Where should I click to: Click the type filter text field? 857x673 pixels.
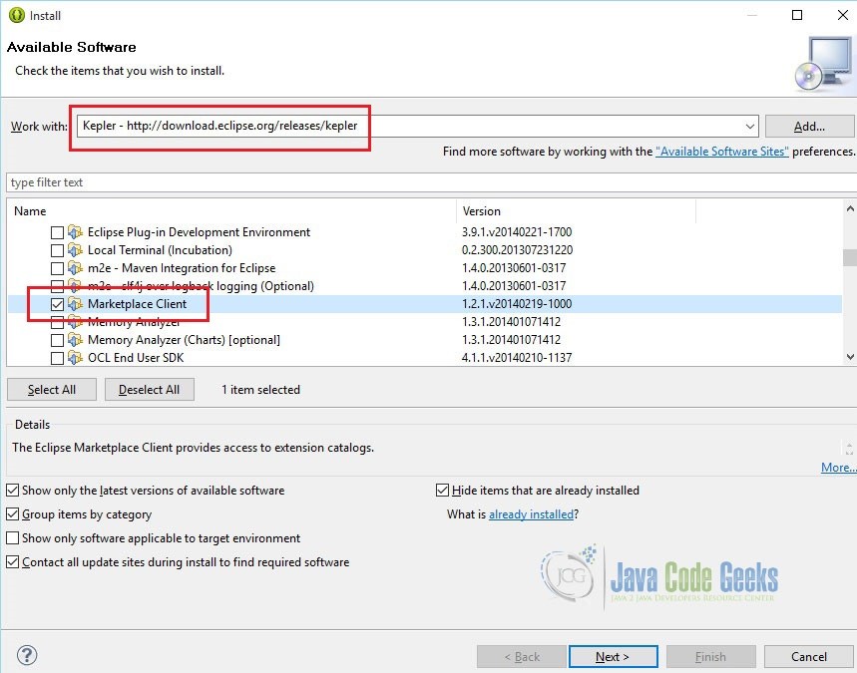(431, 182)
